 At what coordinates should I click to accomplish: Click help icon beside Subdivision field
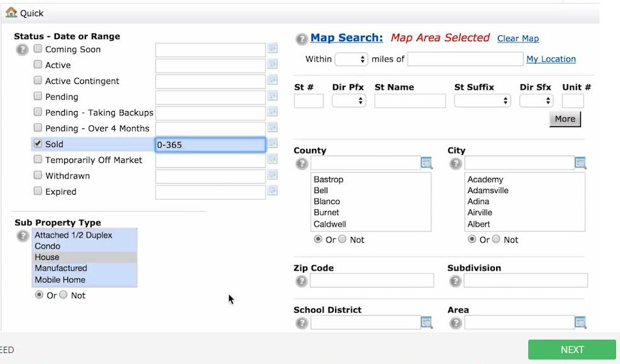point(456,281)
